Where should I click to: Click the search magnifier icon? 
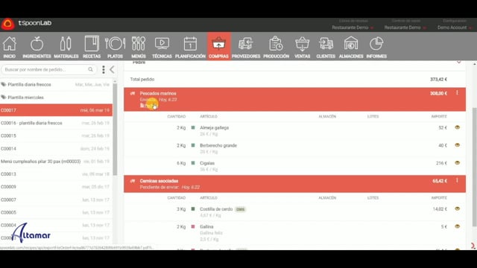[90, 69]
